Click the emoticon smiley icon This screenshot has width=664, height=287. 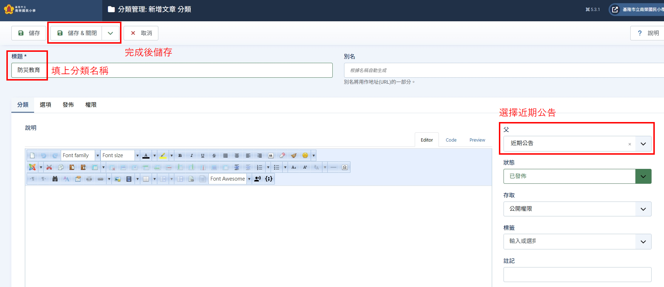coord(305,155)
